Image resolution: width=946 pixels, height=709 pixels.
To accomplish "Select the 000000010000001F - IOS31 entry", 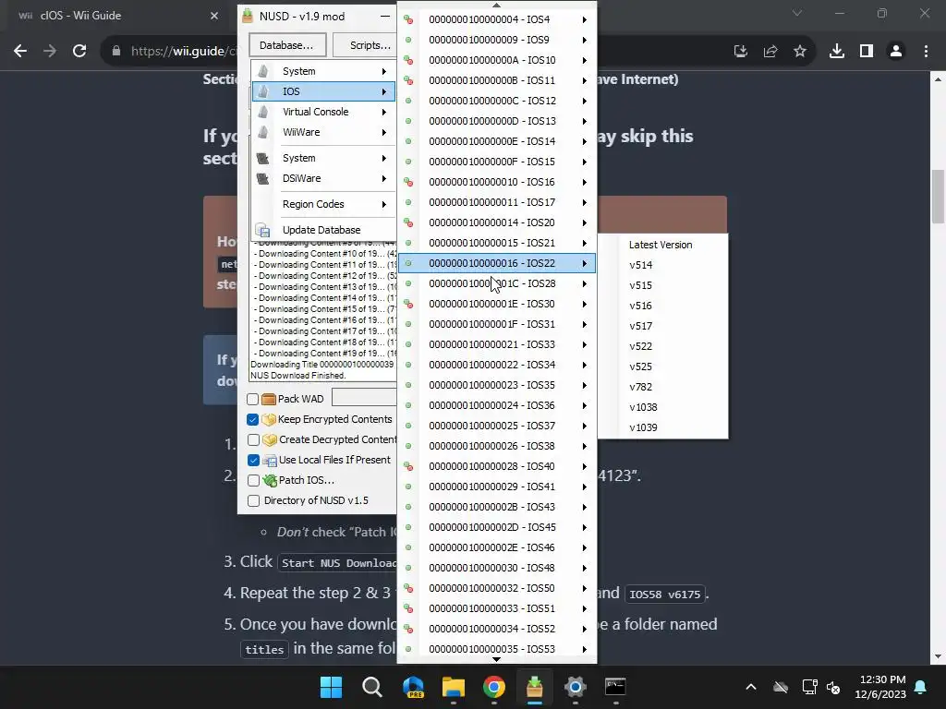I will point(496,324).
